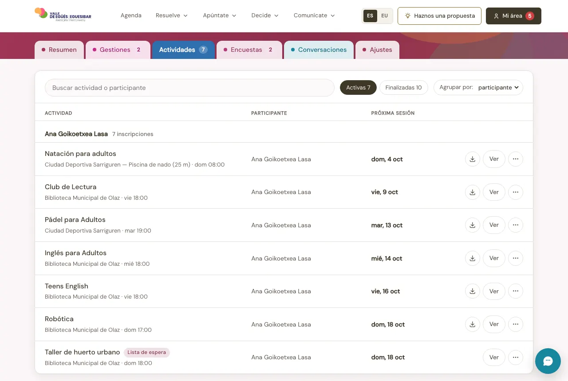Click the 7 inscripciones count
568x381 pixels.
(x=133, y=134)
